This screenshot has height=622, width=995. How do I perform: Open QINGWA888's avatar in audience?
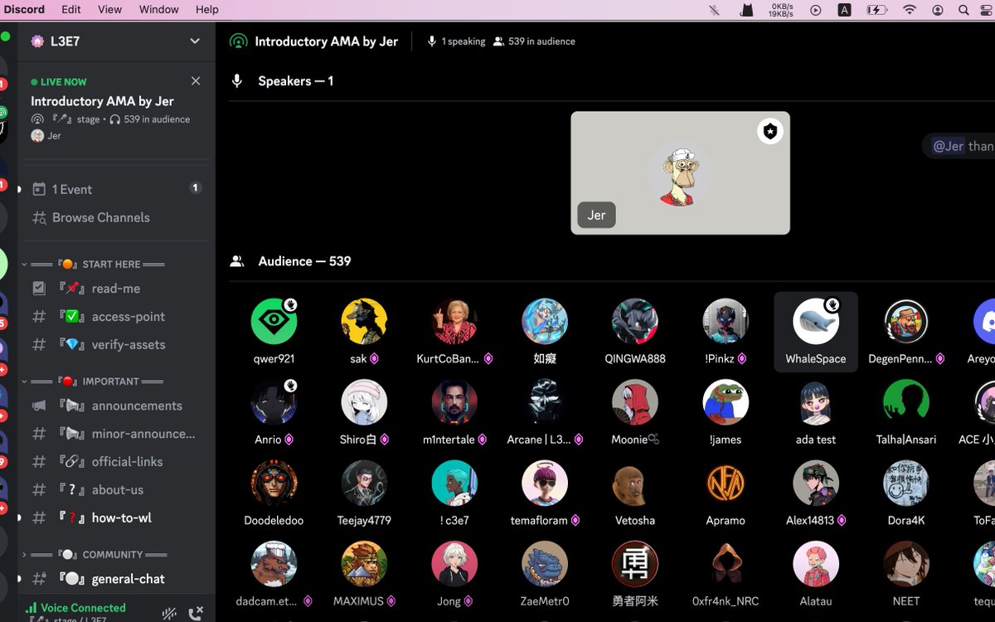635,321
